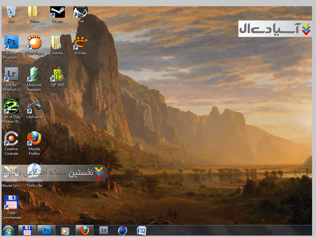This screenshot has width=316, height=237.
Task: Open the Možnosti napájení power options icon
Action: (34, 75)
